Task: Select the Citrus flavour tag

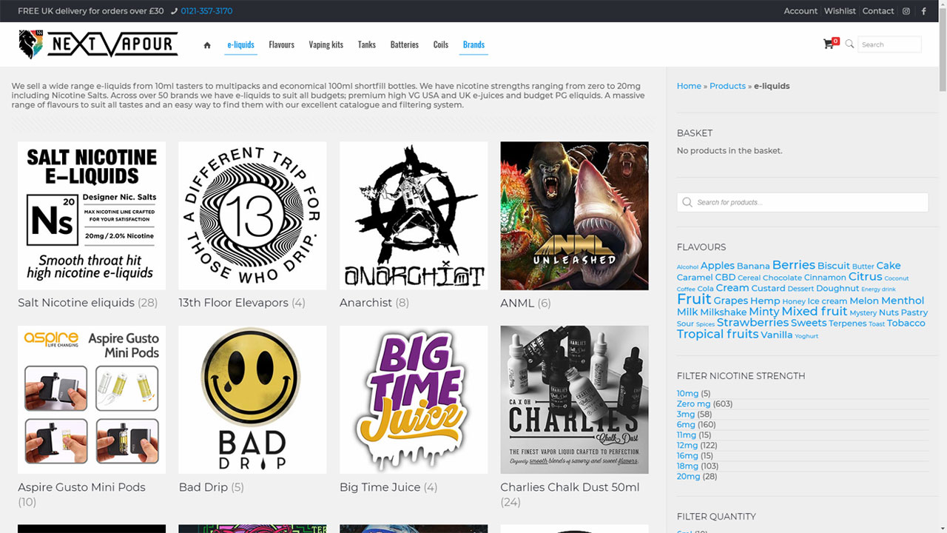Action: tap(865, 277)
